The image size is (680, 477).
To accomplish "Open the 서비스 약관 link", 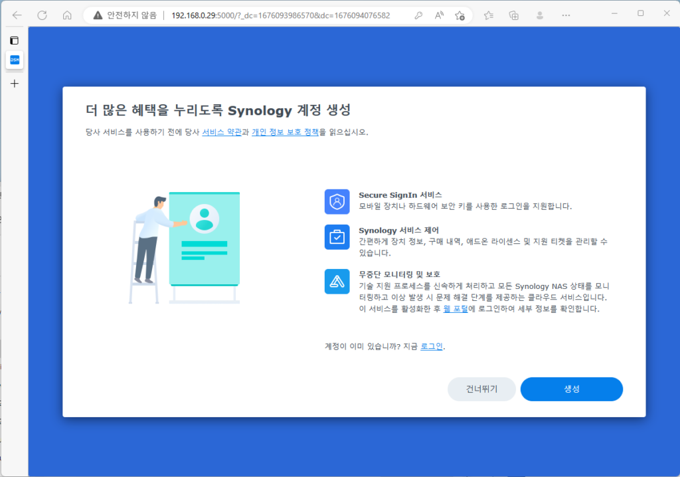I will (x=222, y=132).
